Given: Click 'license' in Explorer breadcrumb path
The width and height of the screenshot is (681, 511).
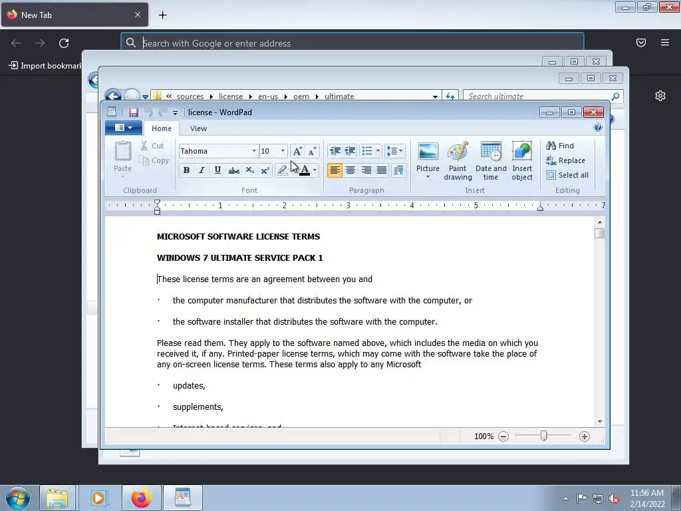Looking at the screenshot, I should (x=231, y=96).
